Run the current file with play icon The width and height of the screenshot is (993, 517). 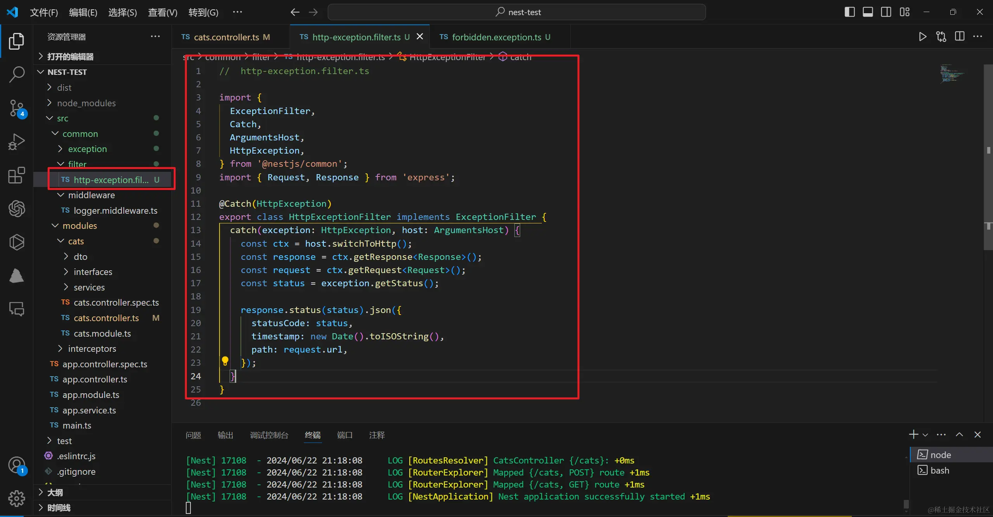[922, 37]
